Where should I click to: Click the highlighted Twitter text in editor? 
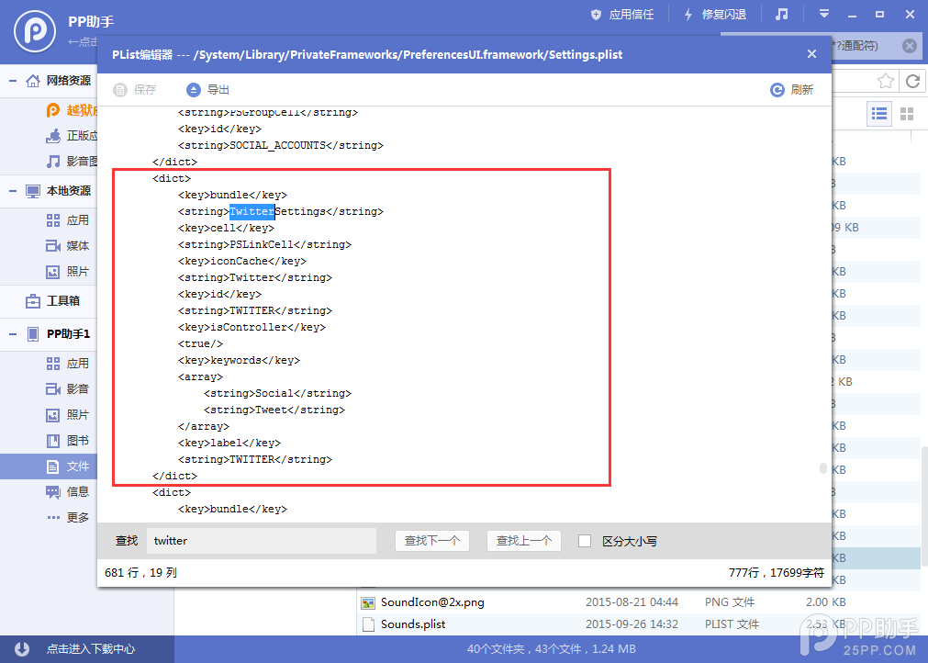pos(252,211)
